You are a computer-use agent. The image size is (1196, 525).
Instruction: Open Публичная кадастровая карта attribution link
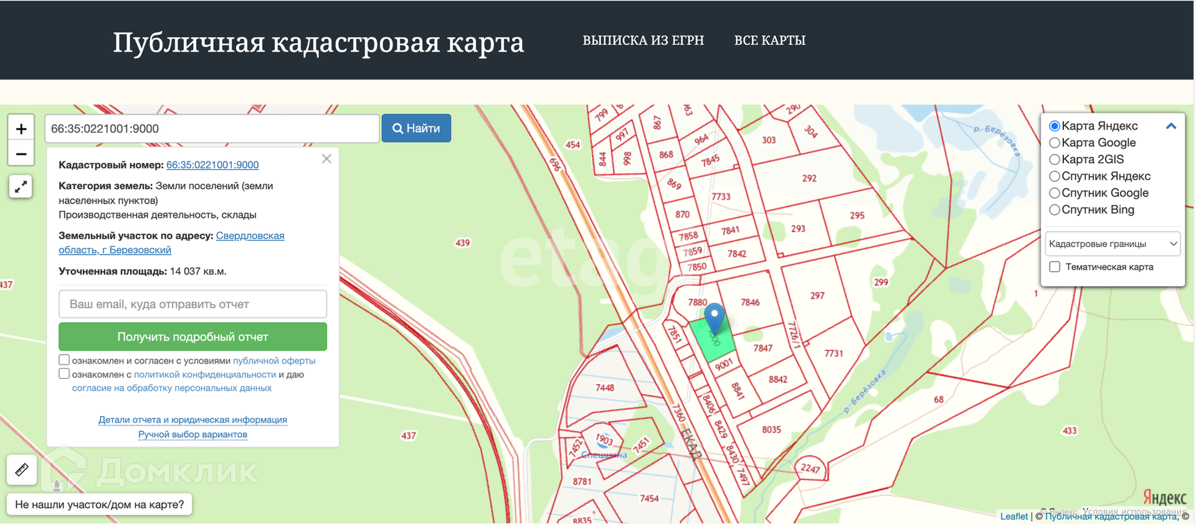click(1111, 516)
